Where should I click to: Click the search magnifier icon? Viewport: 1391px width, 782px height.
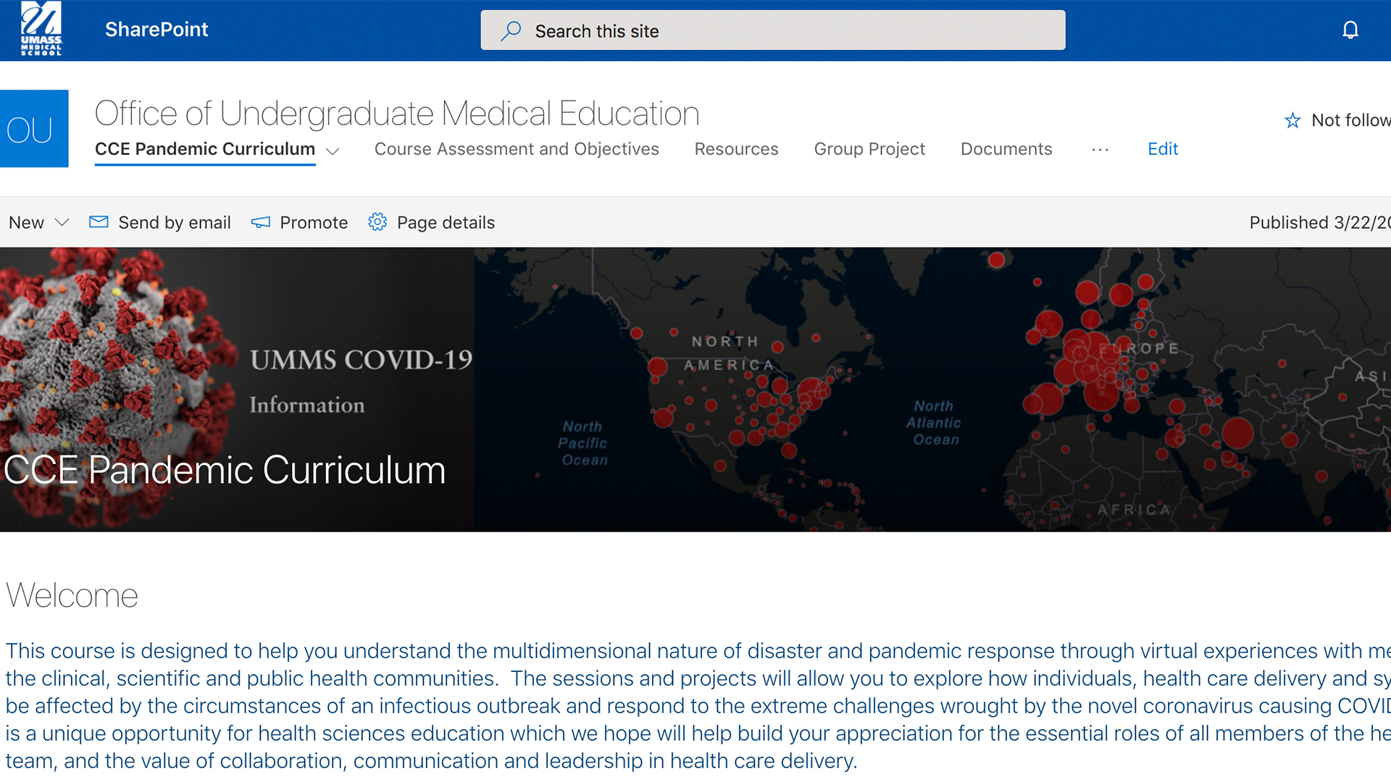pyautogui.click(x=511, y=30)
